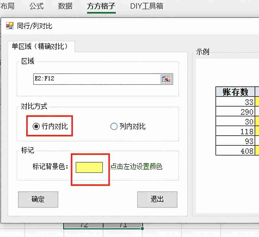
Task: Click the example cell with value 93
Action: (235, 141)
